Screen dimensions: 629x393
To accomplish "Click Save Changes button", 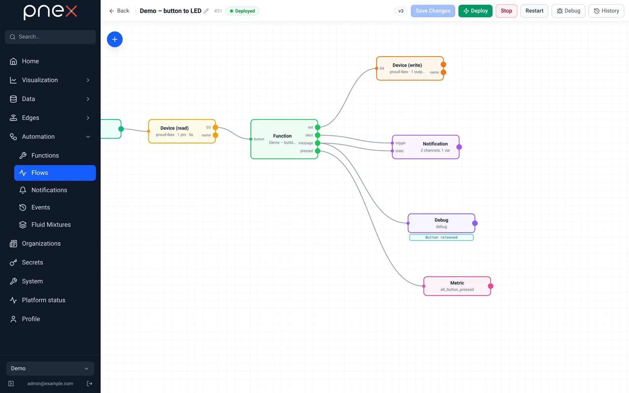I will (x=433, y=11).
